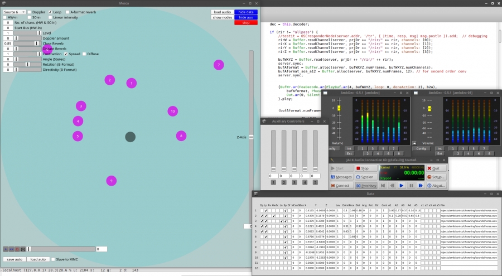Open JACK Connect window
Screen dimensions: 502x276
[x=341, y=186]
